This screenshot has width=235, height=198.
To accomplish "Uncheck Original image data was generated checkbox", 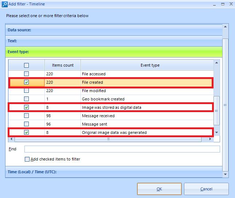I will coord(26,132).
